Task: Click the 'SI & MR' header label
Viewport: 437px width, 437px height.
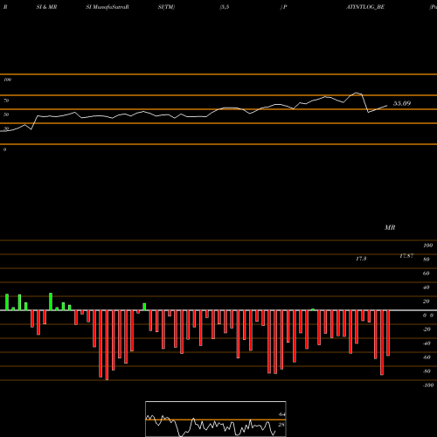Action: pos(46,7)
